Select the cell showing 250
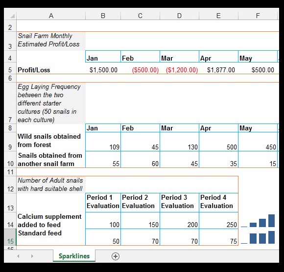 [218, 221]
